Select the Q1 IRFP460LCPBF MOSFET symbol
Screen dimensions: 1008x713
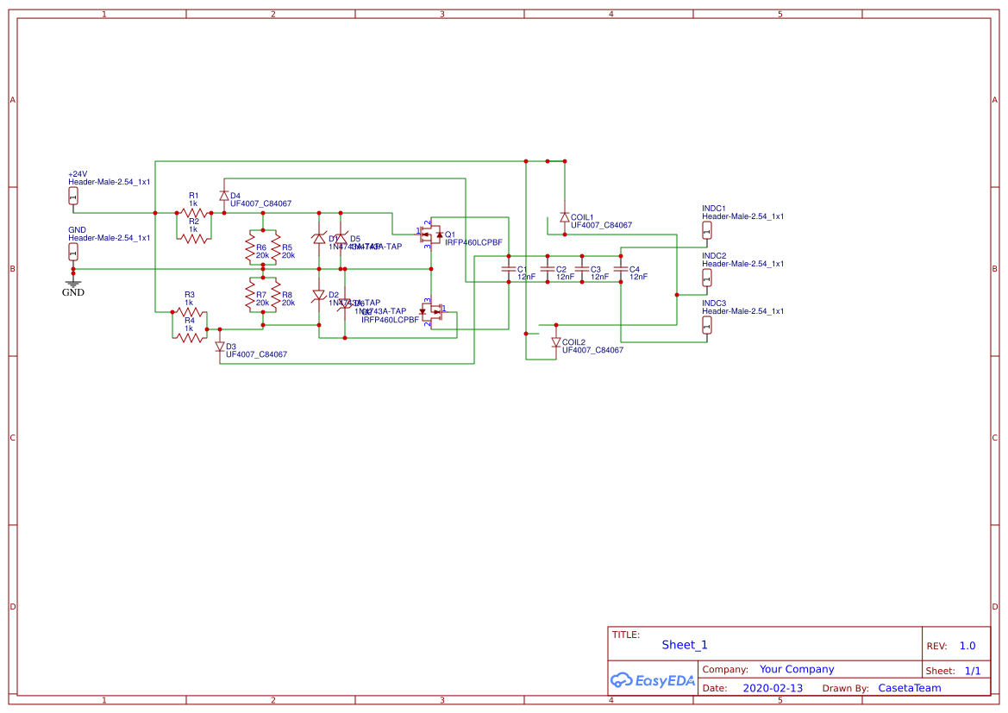430,235
